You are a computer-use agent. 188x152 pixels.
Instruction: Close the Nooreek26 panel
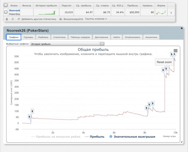tap(182, 28)
